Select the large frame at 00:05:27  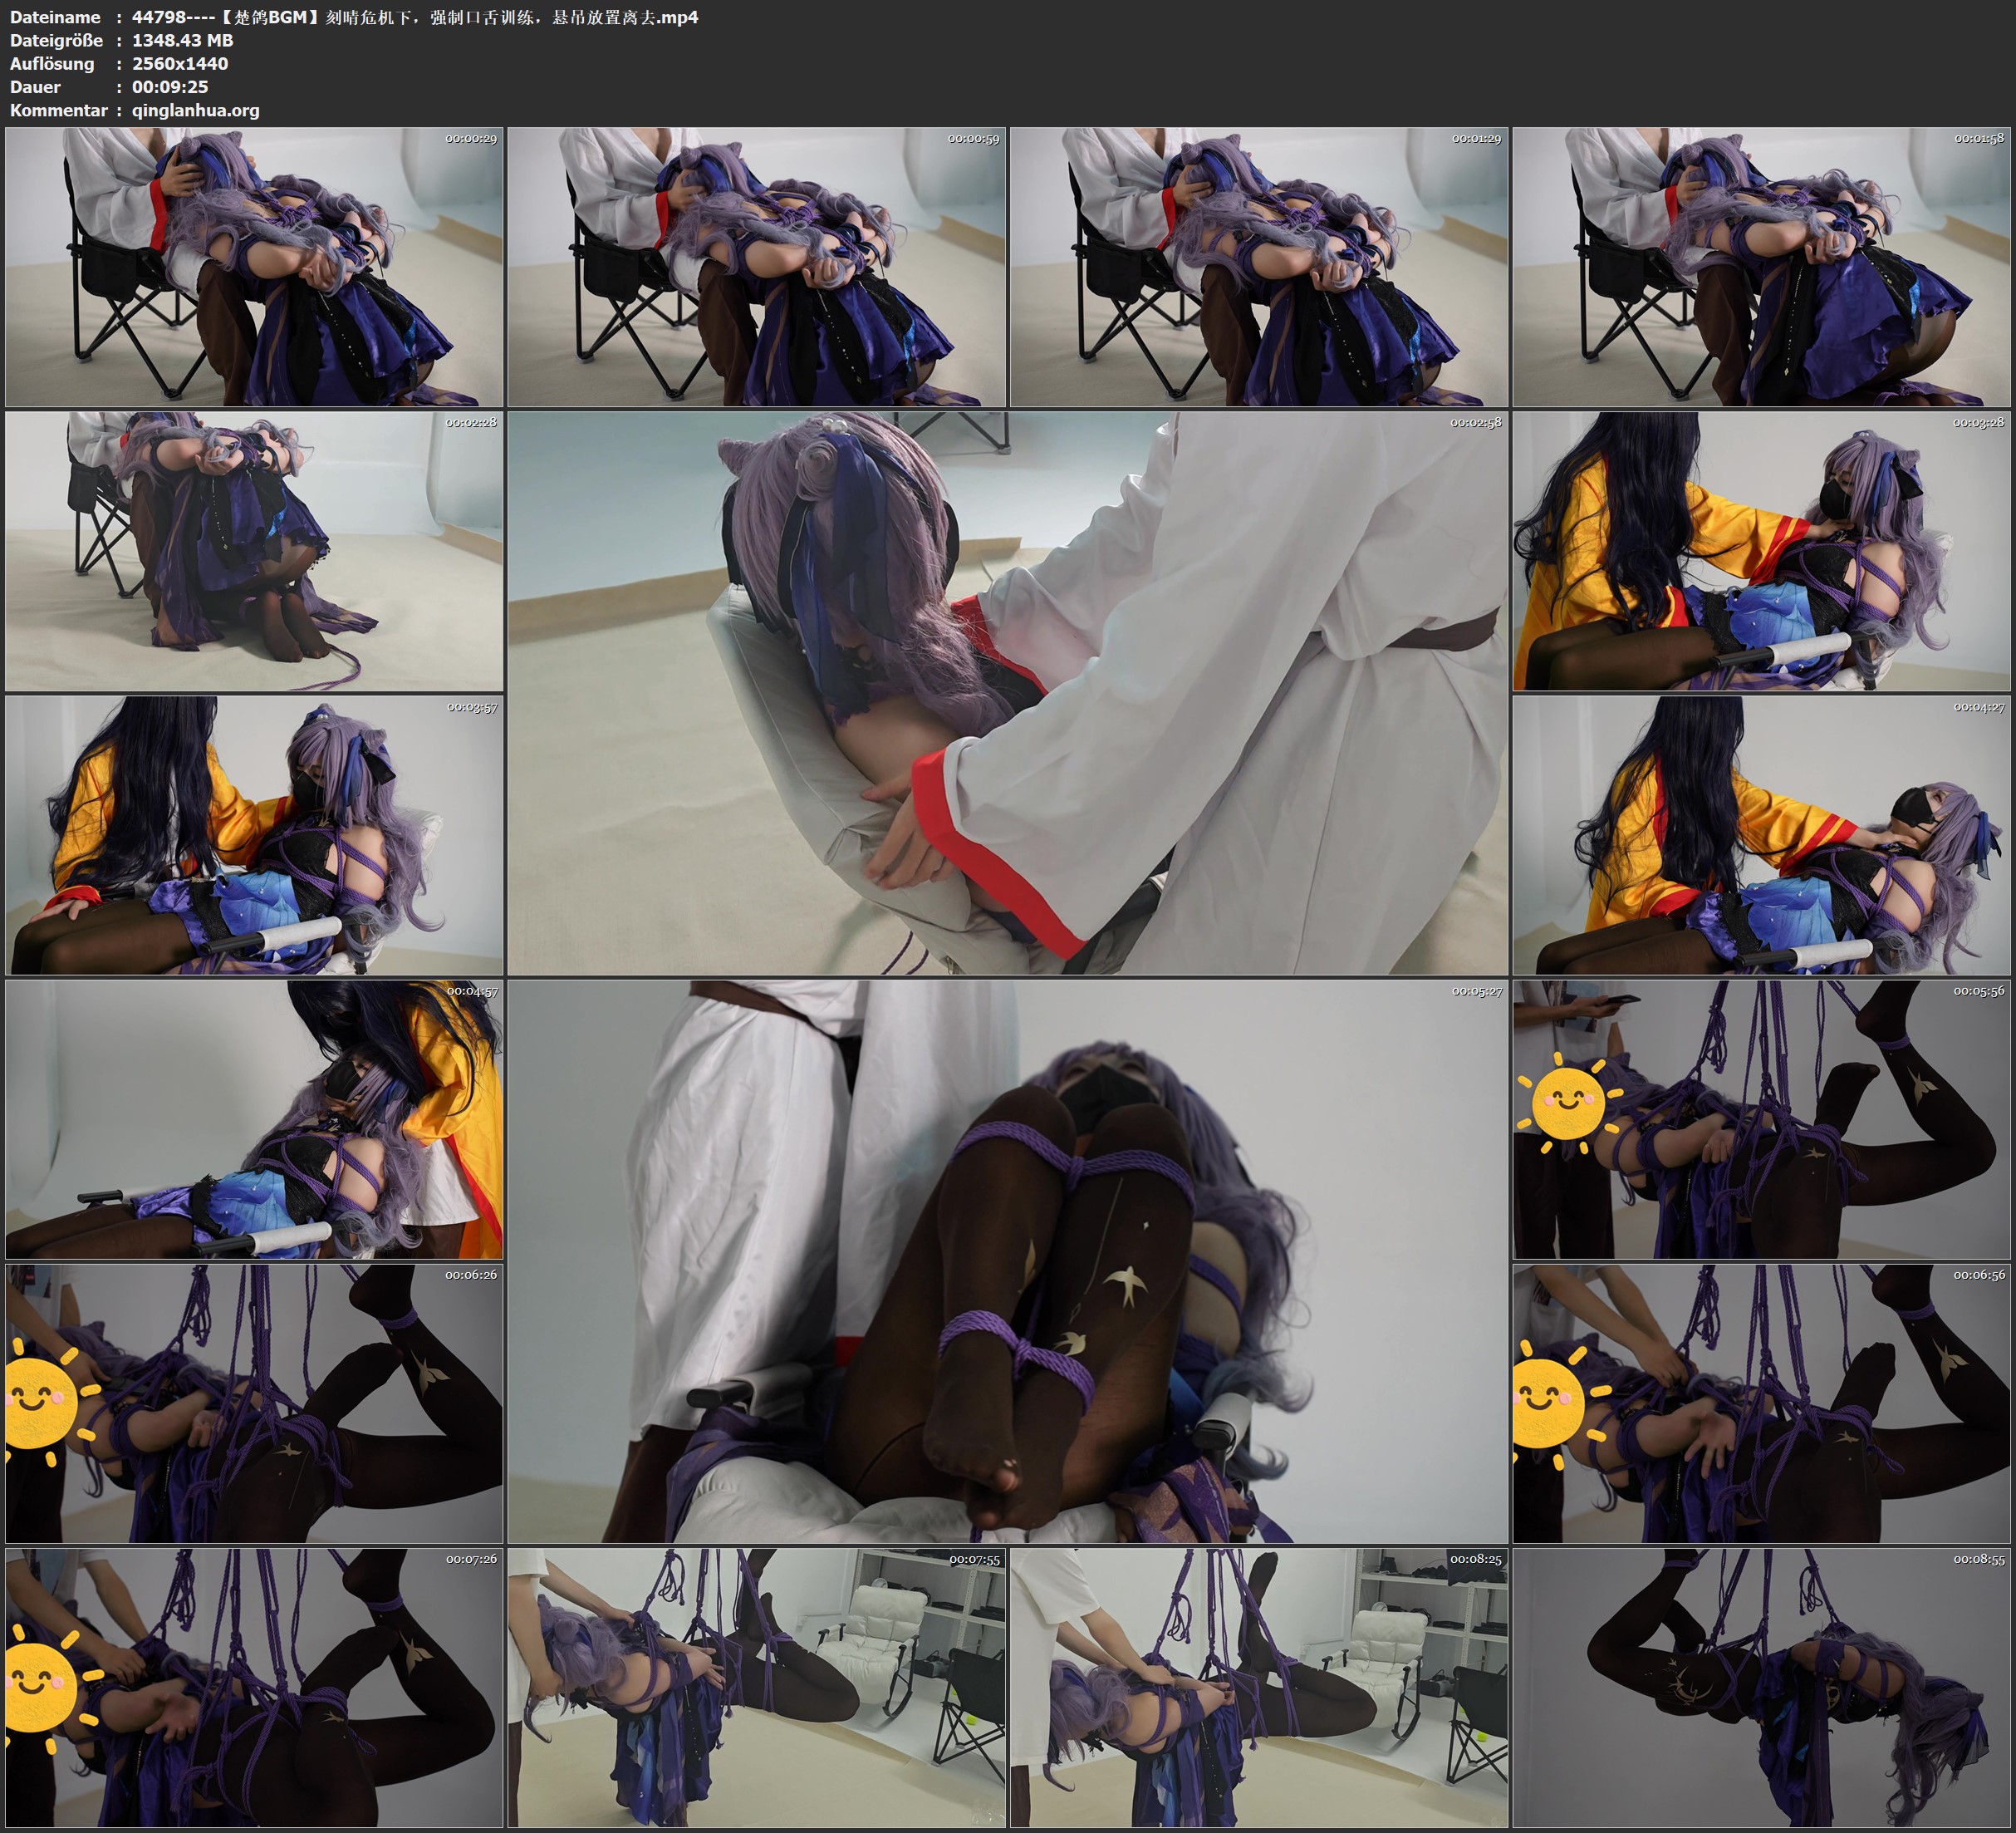click(1007, 1261)
